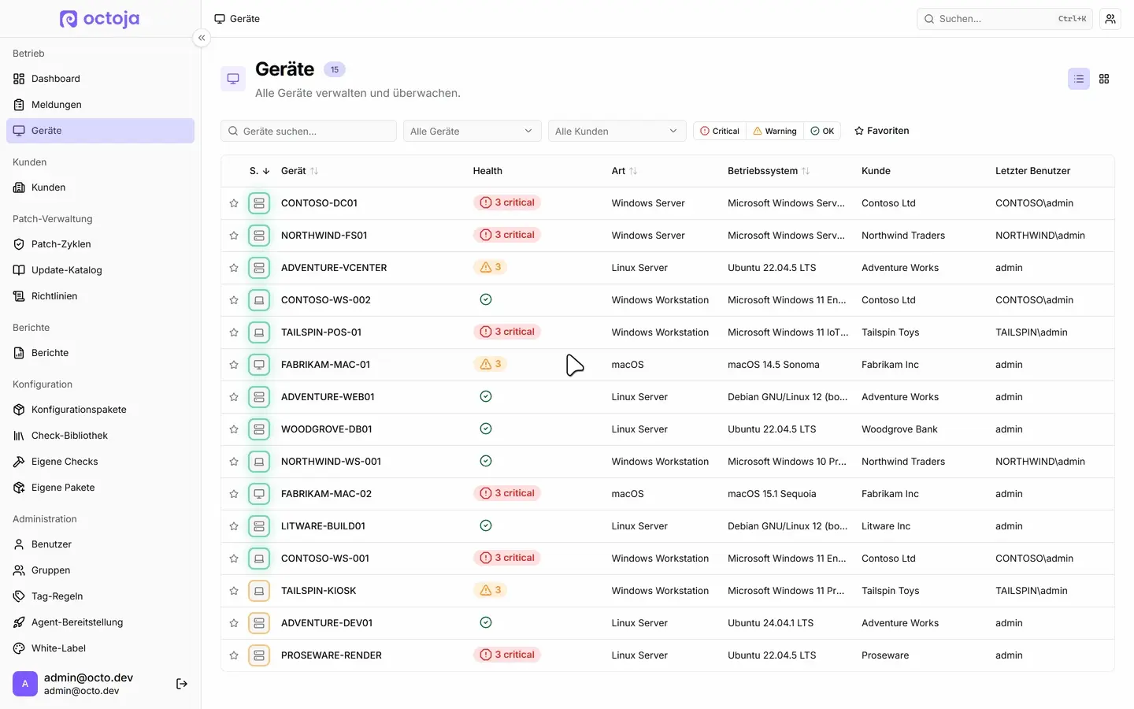Click the 3 critical badge for CONTOSO-DC01
Viewport: 1134px width, 709px height.
507,202
